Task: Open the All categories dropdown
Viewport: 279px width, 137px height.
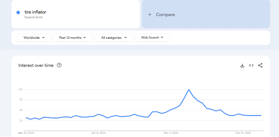Action: pos(113,38)
